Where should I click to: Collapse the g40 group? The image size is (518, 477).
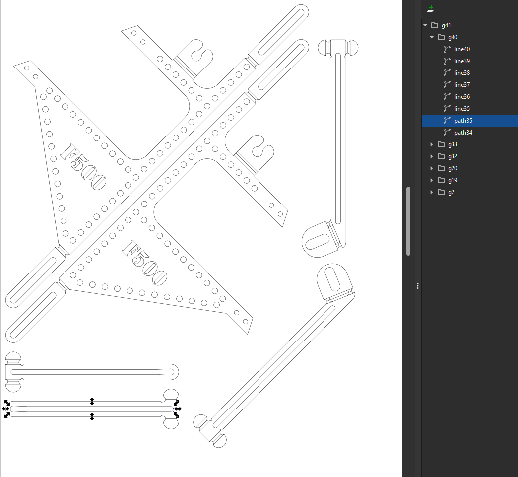click(x=432, y=37)
